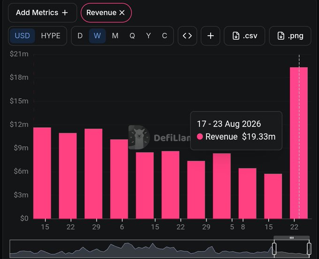
Task: Click the x-axis label 8
Action: 243,227
